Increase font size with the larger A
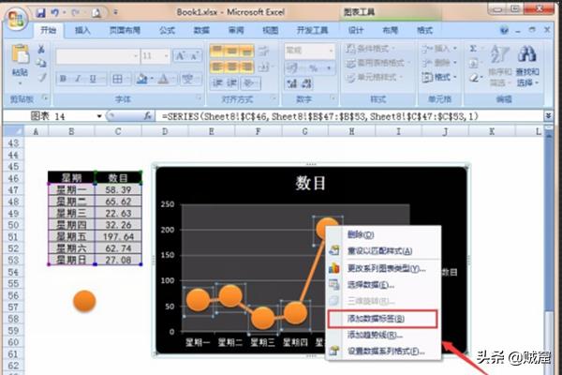The image size is (562, 375). pos(180,55)
